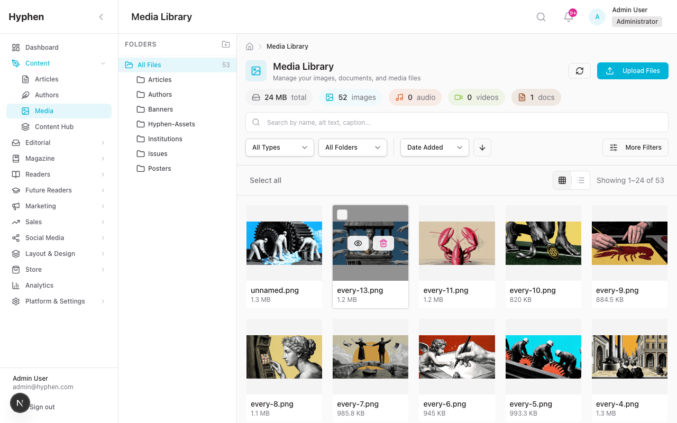Viewport: 677px width, 423px height.
Task: Open Articles in the Content menu
Action: 47,79
